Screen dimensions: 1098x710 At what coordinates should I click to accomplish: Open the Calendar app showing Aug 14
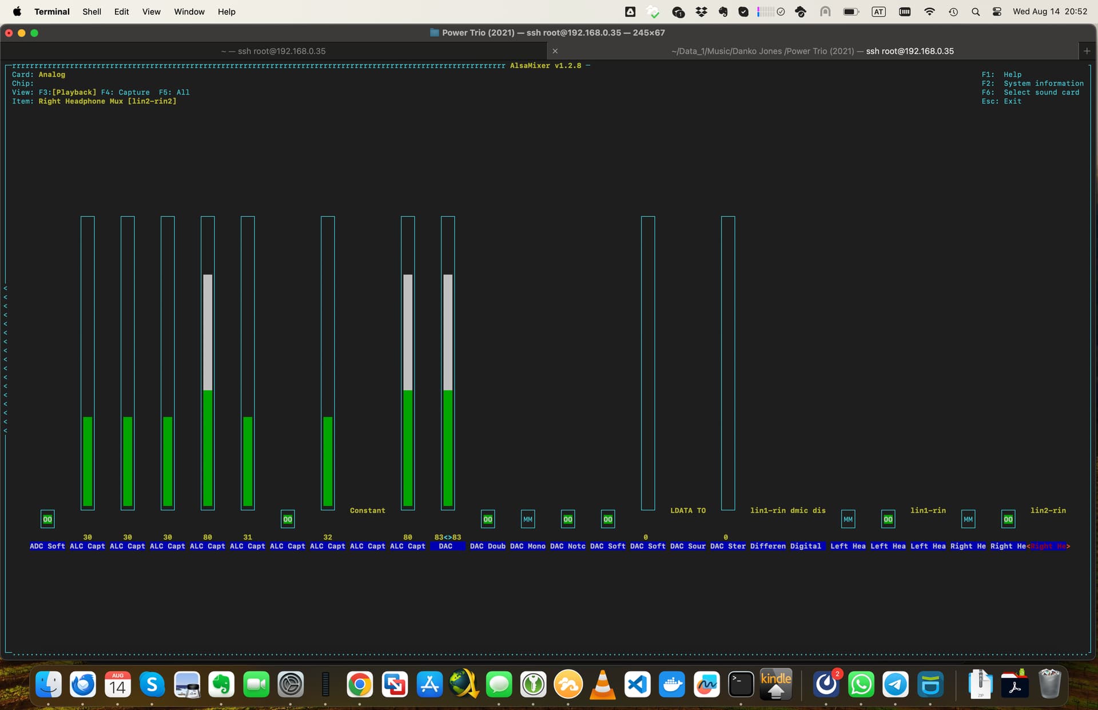[118, 684]
